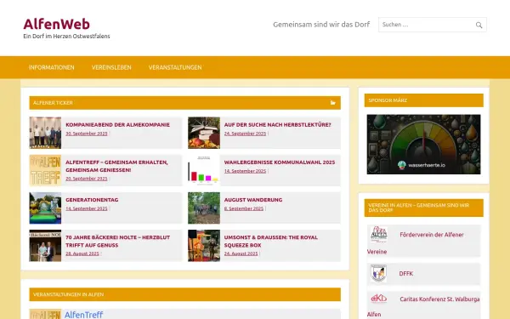Open 70 Jahre Bäckerei Nolte article

(x=118, y=242)
